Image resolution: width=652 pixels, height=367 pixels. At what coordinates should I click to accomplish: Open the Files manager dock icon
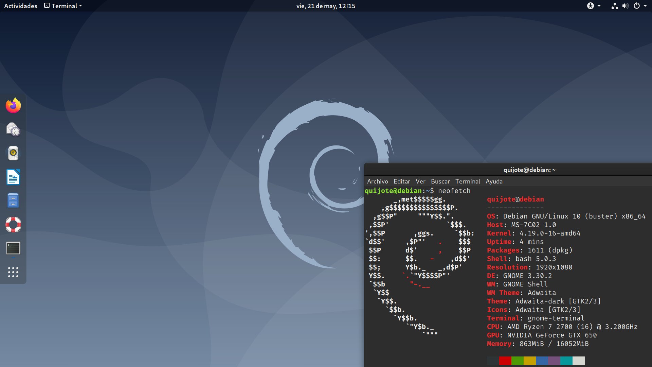pyautogui.click(x=13, y=200)
